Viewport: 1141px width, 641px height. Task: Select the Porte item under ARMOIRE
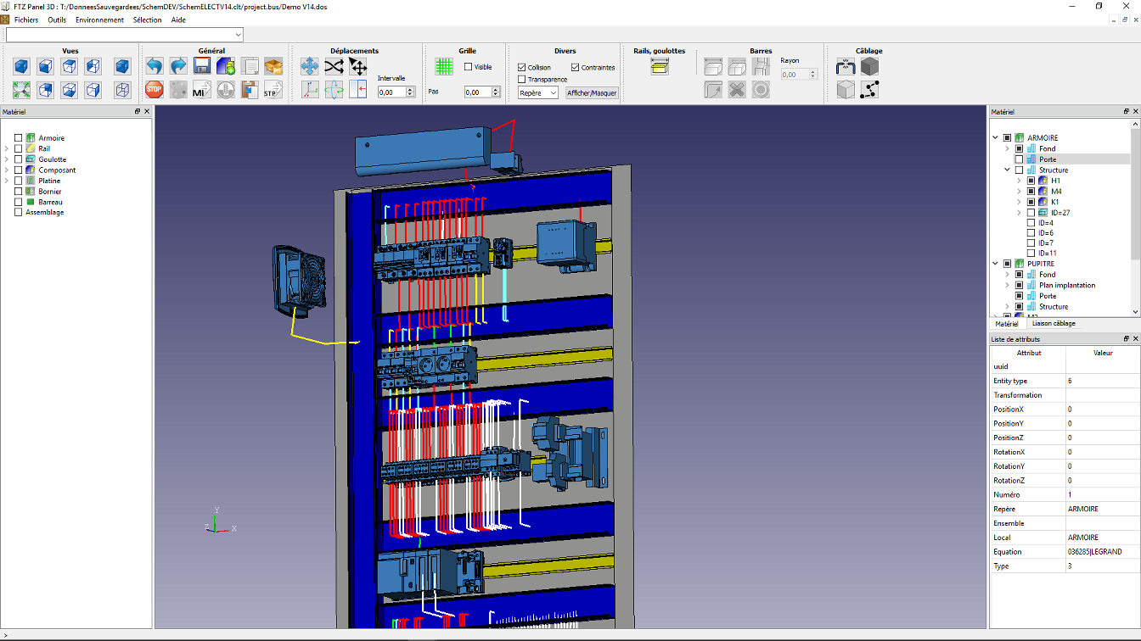click(x=1048, y=159)
